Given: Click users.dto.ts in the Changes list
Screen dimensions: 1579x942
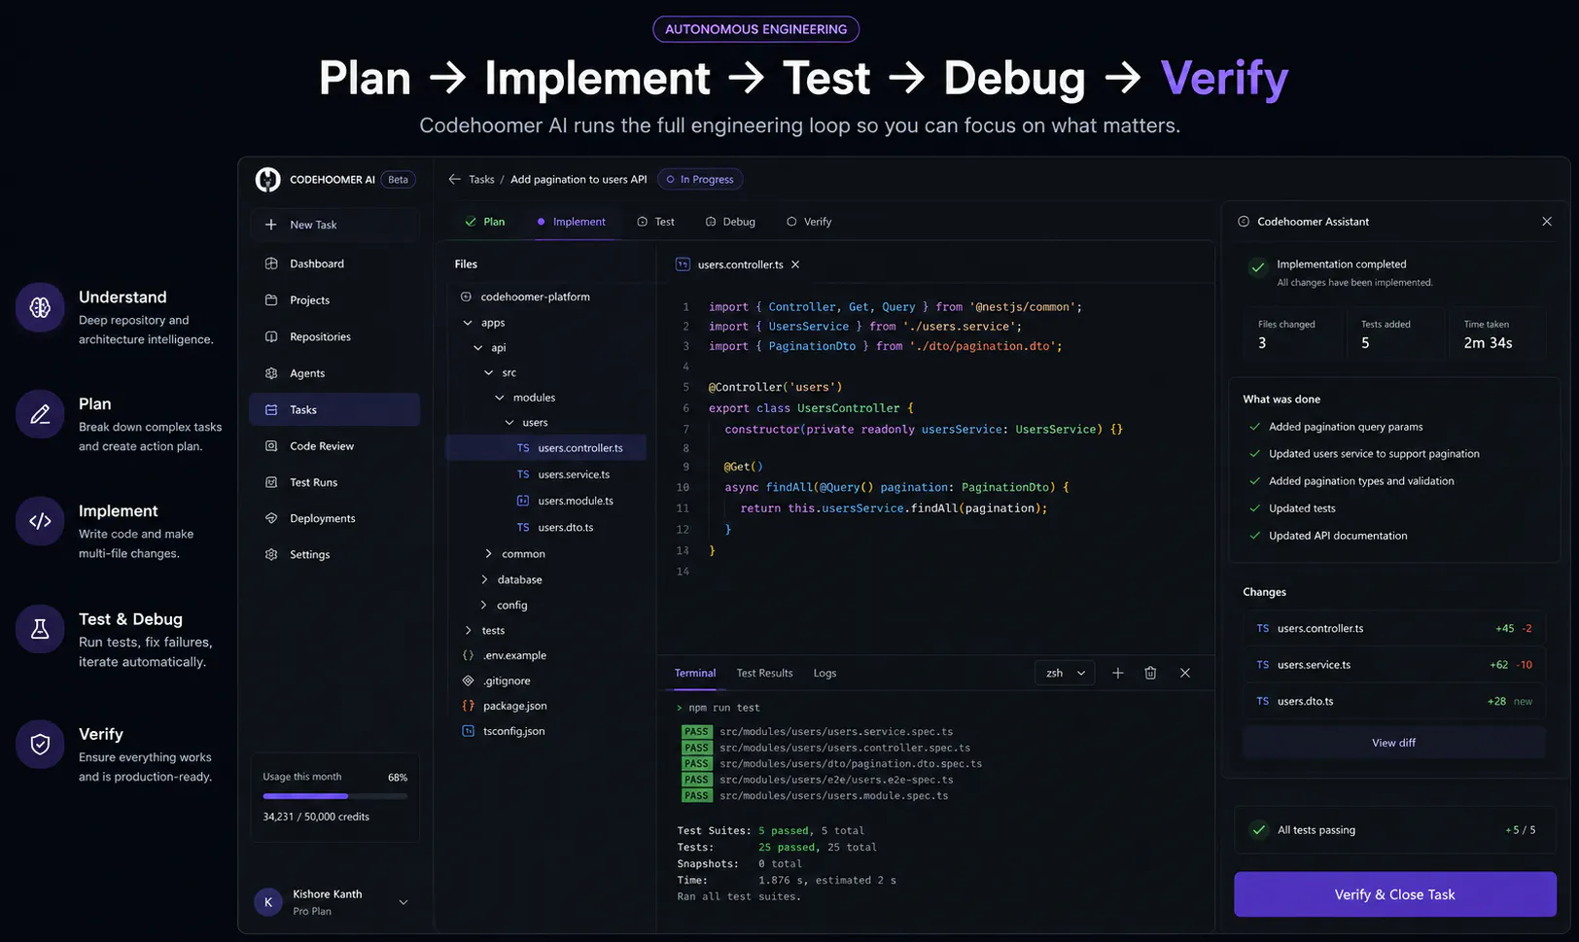Looking at the screenshot, I should click(x=1394, y=701).
